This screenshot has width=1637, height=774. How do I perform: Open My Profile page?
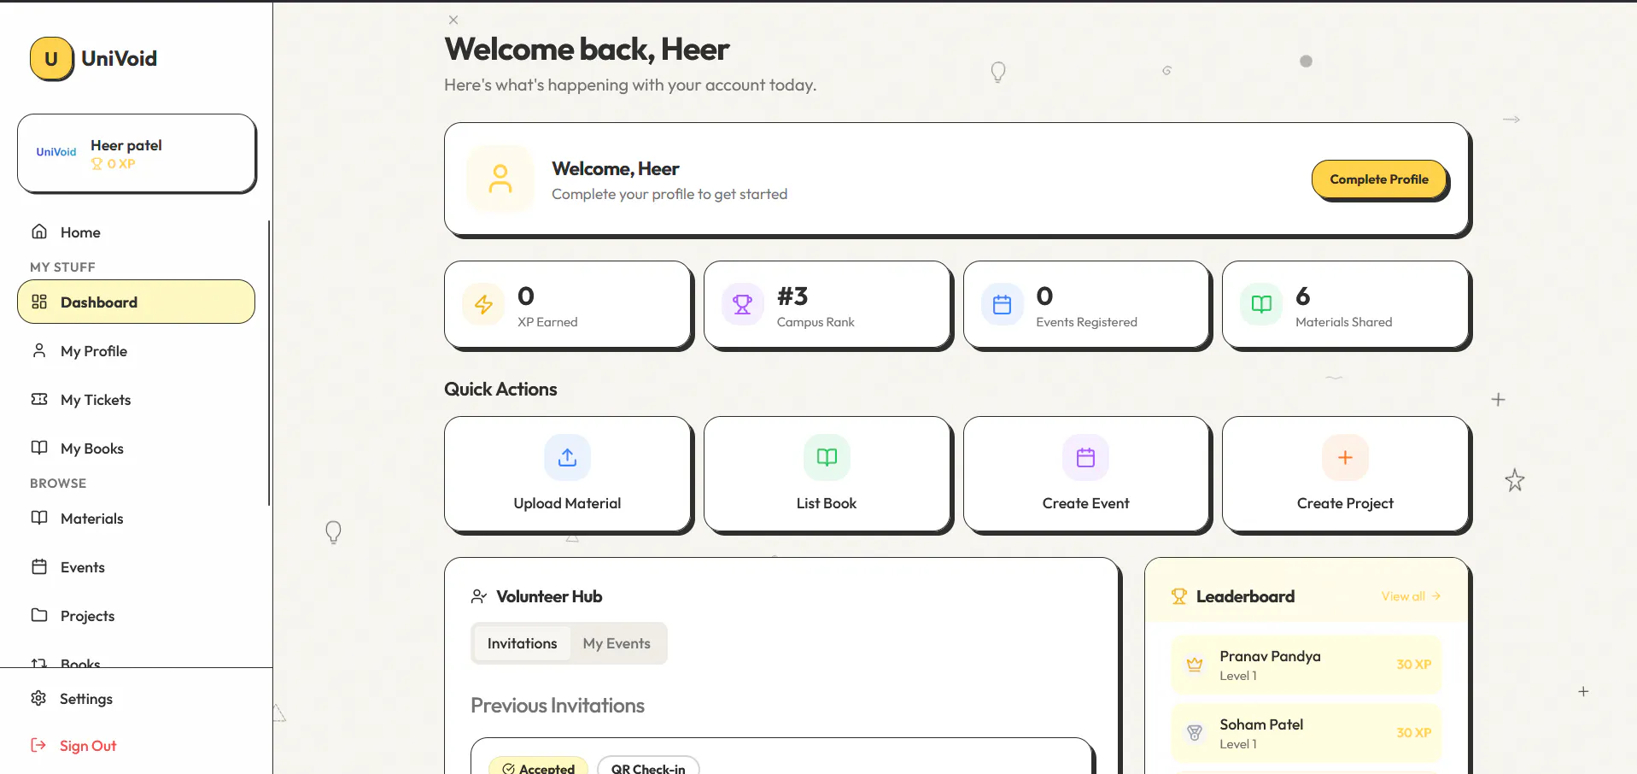136,351
